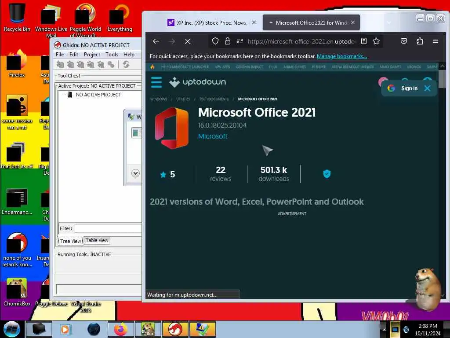Click the Ghidra Filter input field
This screenshot has width=450, height=338.
point(108,228)
